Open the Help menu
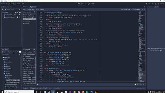The image size is (165, 93). pyautogui.click(x=23, y=4)
